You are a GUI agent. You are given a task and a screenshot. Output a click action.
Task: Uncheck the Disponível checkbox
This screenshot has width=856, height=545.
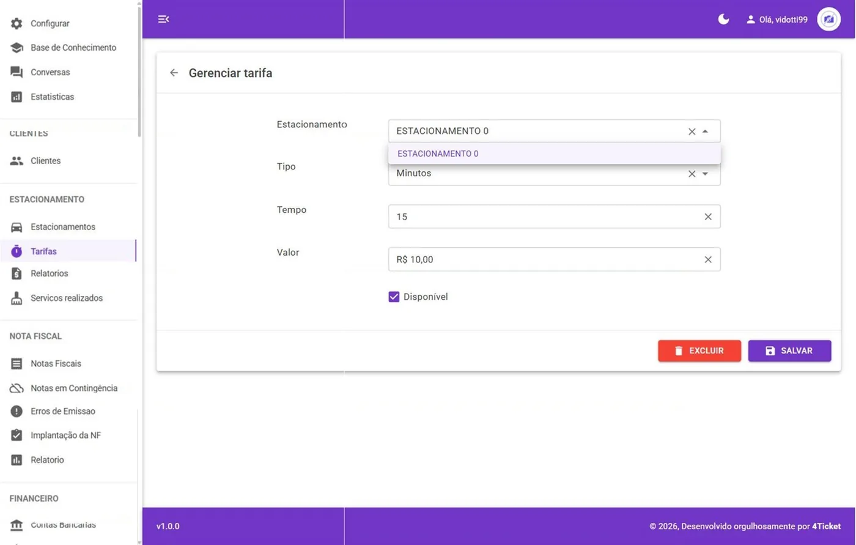(394, 297)
